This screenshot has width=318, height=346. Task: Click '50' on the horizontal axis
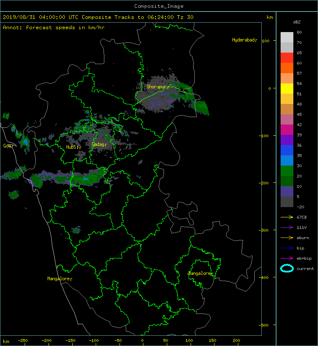(166, 341)
